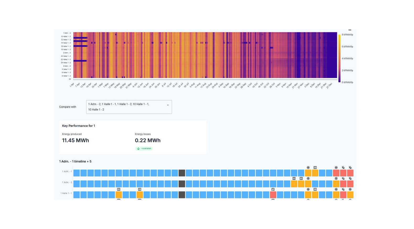Click the green down-arrow in energy losses badge
Image resolution: width=414 pixels, height=229 pixels.
pyautogui.click(x=138, y=148)
